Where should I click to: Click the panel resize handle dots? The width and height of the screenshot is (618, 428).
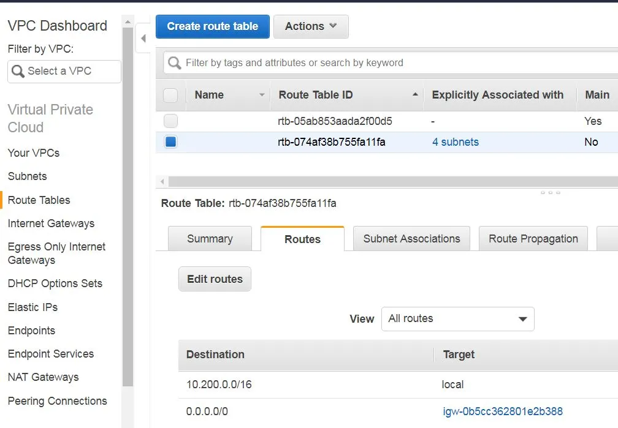(550, 192)
